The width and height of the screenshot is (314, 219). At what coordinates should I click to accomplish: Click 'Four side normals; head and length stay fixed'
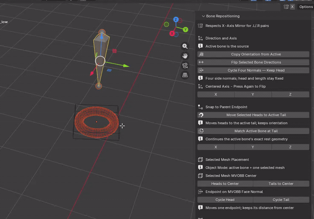coord(244,78)
